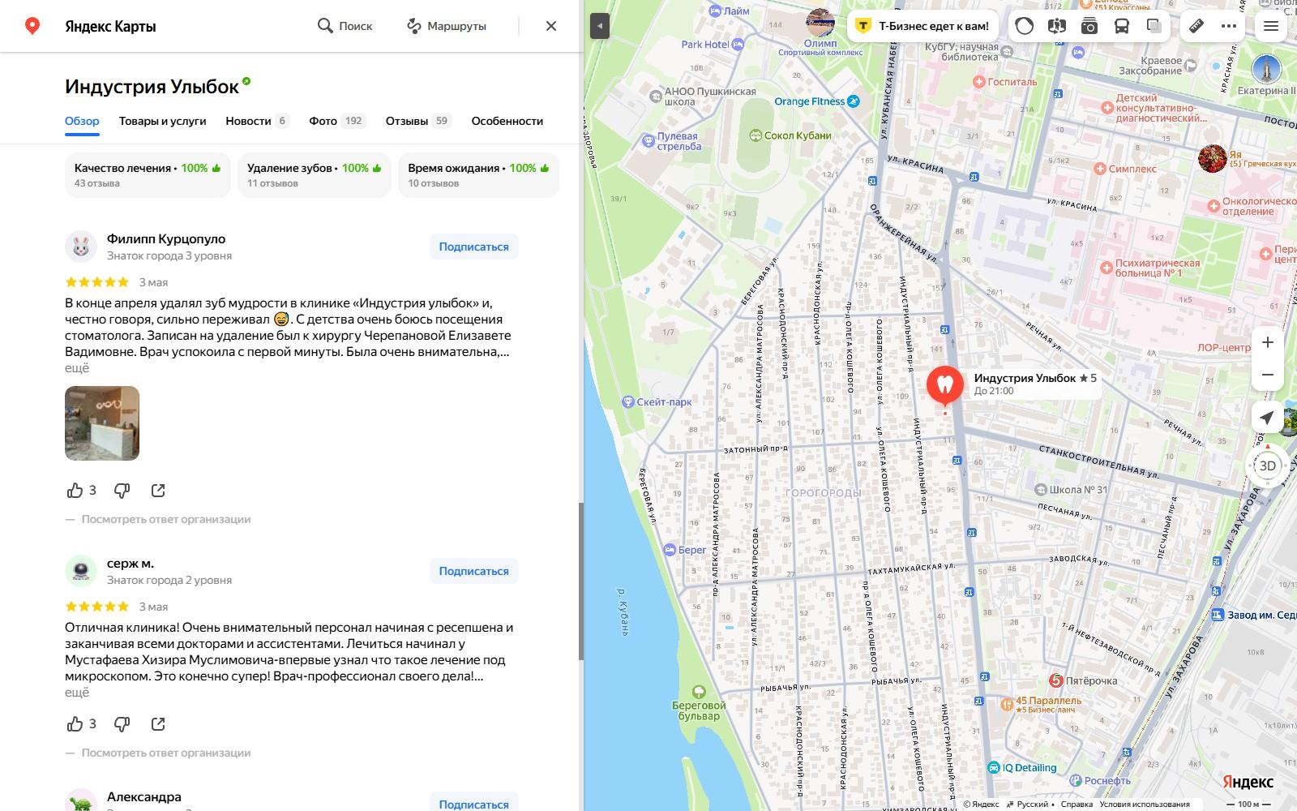
Task: Subscribe to серж м.
Action: pos(473,571)
